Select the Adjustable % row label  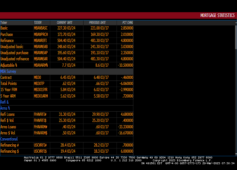(x=9, y=65)
